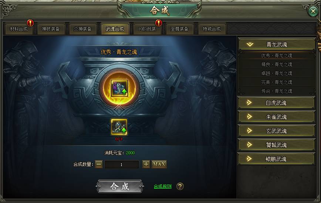The height and width of the screenshot is (203, 321).
Task: Collapse the 青龙武魂 category
Action: click(277, 44)
